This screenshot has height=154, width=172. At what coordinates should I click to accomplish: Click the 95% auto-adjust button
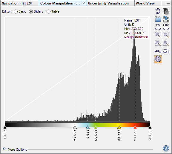point(158,27)
